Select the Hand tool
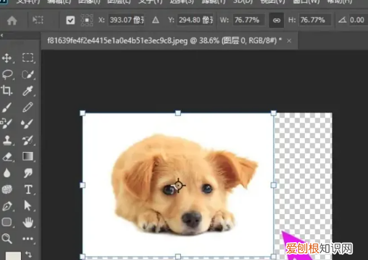 (x=28, y=222)
